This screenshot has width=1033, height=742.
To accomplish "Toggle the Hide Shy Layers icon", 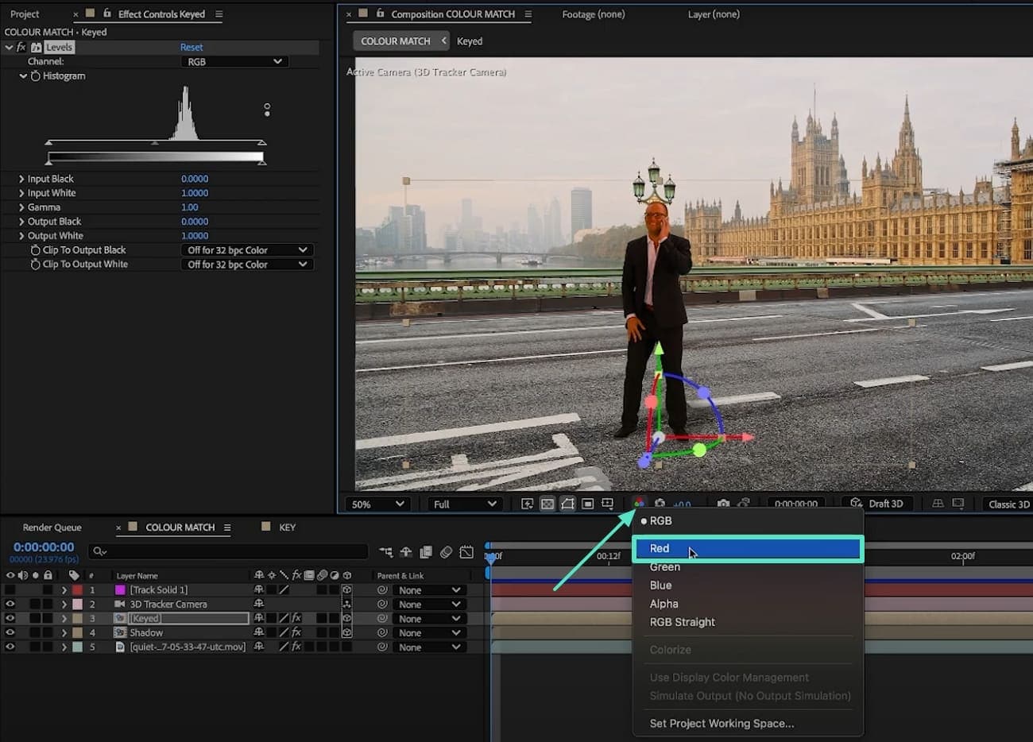I will point(406,551).
